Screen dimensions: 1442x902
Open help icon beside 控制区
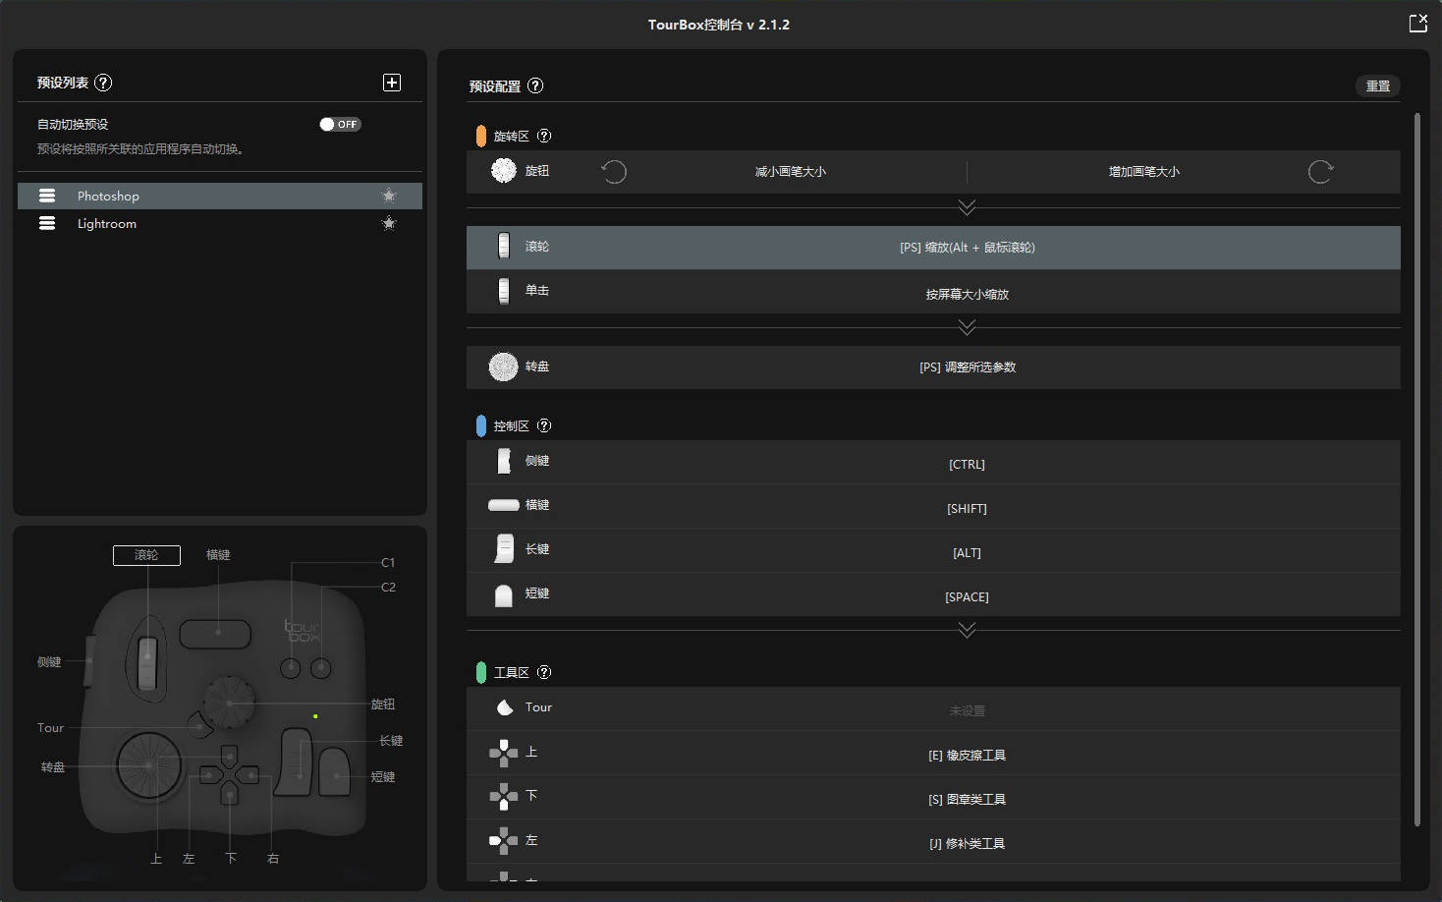[544, 425]
